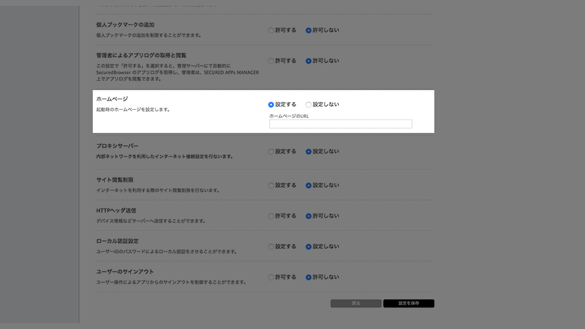The height and width of the screenshot is (329, 585).
Task: Select 許可する for 個人ブックマークの追加
Action: pos(271,30)
